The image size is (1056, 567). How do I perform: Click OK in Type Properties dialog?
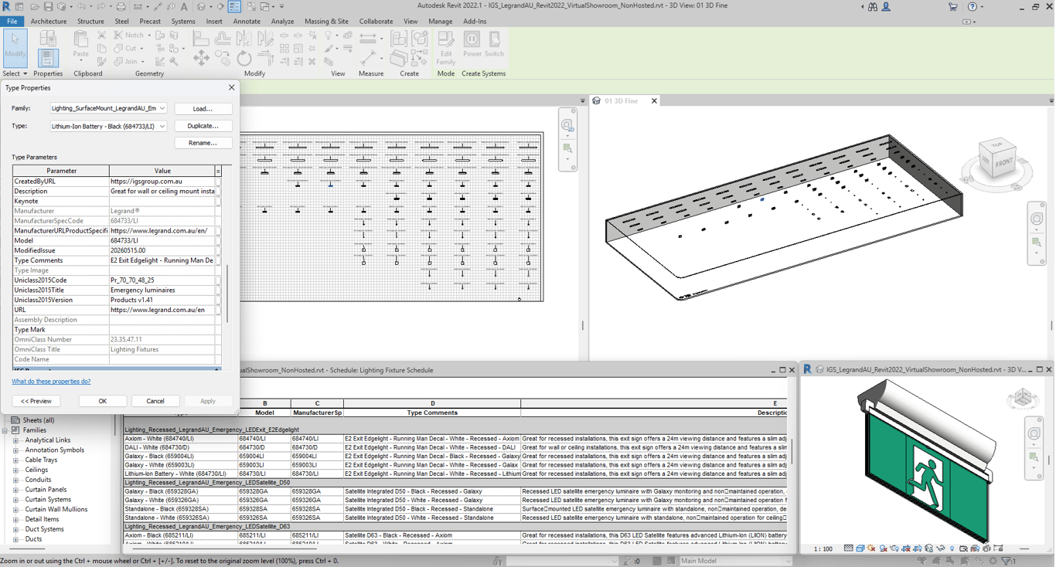pos(102,401)
